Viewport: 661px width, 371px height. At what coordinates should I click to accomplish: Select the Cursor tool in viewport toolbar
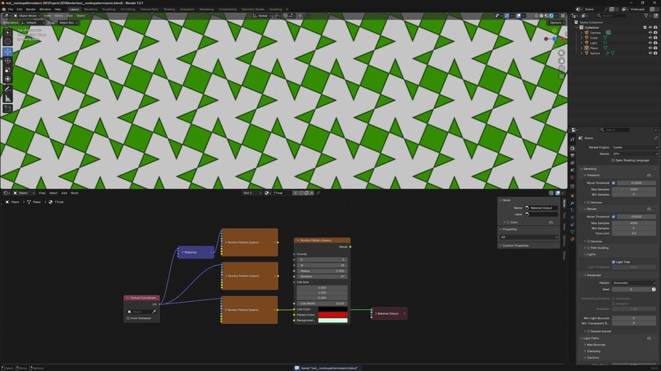[x=8, y=41]
